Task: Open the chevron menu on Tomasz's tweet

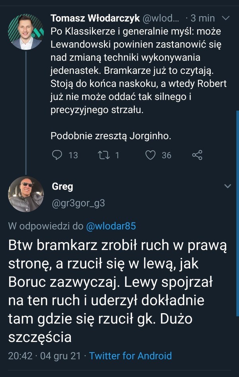Action: pos(225,18)
